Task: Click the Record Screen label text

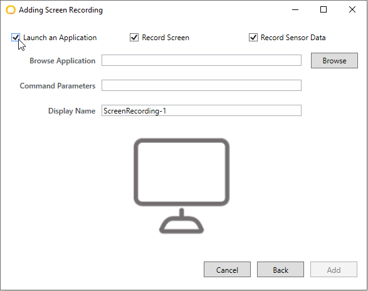Action: [x=166, y=38]
